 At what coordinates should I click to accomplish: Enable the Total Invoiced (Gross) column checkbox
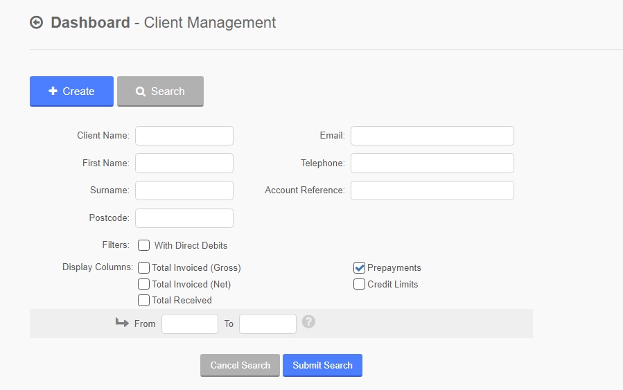[x=144, y=267]
